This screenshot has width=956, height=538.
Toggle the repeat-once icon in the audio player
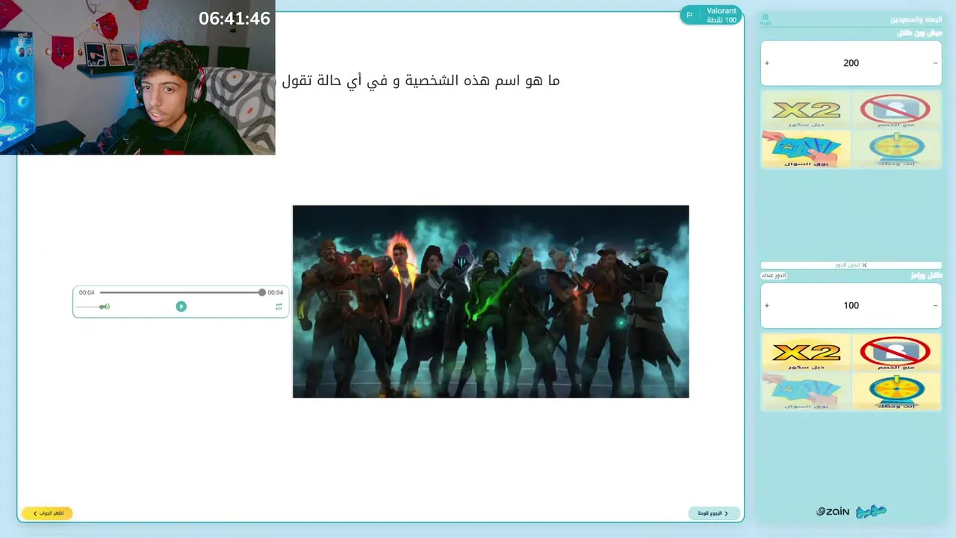click(x=279, y=306)
